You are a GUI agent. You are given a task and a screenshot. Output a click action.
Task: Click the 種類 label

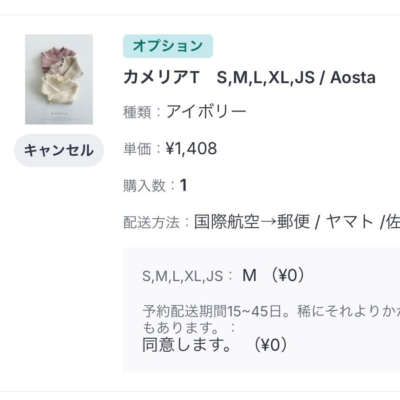(137, 112)
